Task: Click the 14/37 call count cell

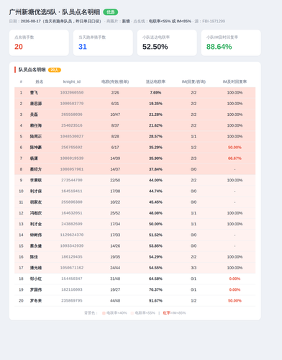Action: tap(115, 169)
